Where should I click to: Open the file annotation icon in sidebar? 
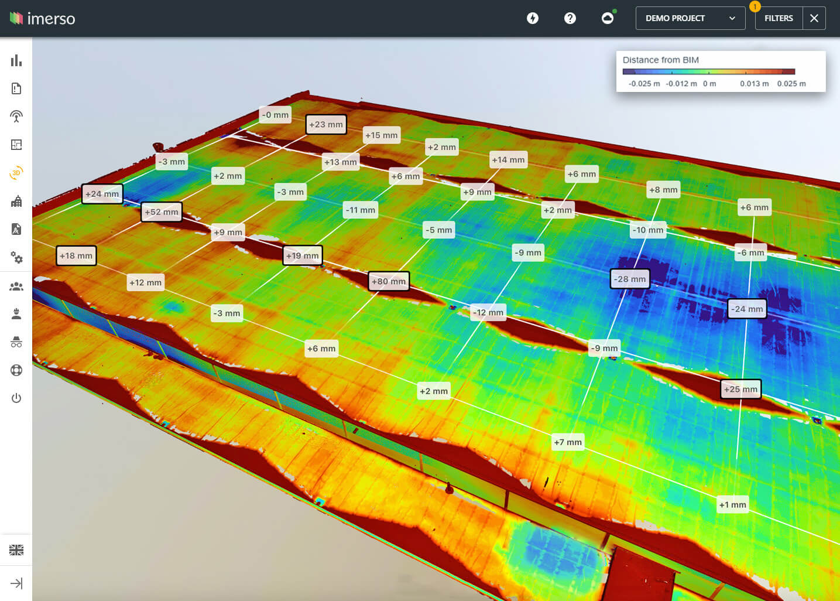point(16,229)
